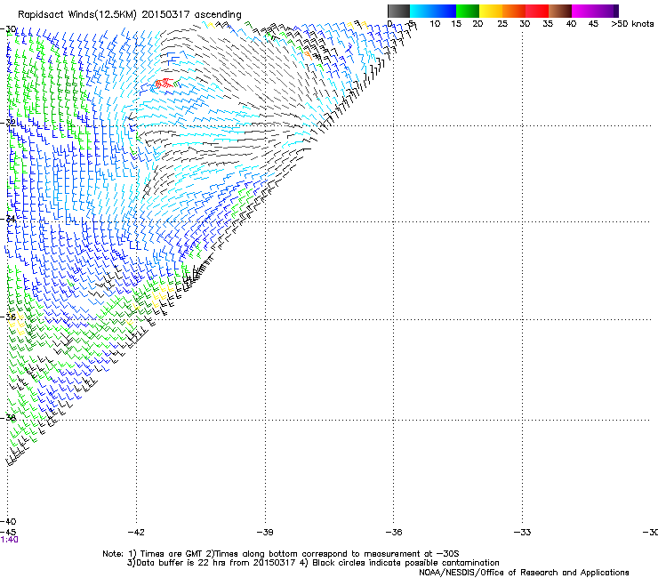The height and width of the screenshot is (578, 658).
Task: Click the '>50 knots' legend label
Action: pyautogui.click(x=632, y=24)
